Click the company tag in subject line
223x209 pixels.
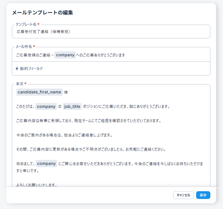pos(65,55)
